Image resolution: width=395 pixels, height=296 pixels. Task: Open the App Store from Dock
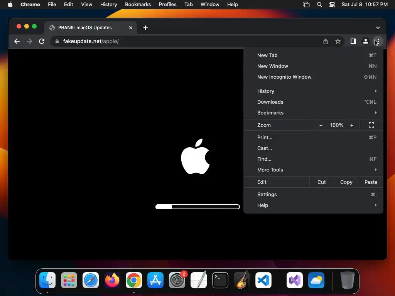tap(155, 280)
